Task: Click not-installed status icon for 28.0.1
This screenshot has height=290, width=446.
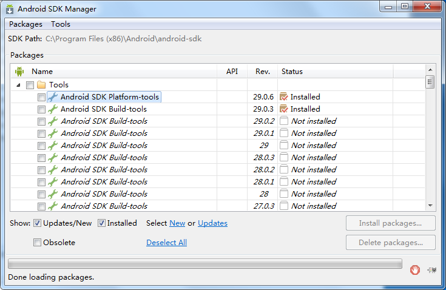Action: (x=284, y=181)
